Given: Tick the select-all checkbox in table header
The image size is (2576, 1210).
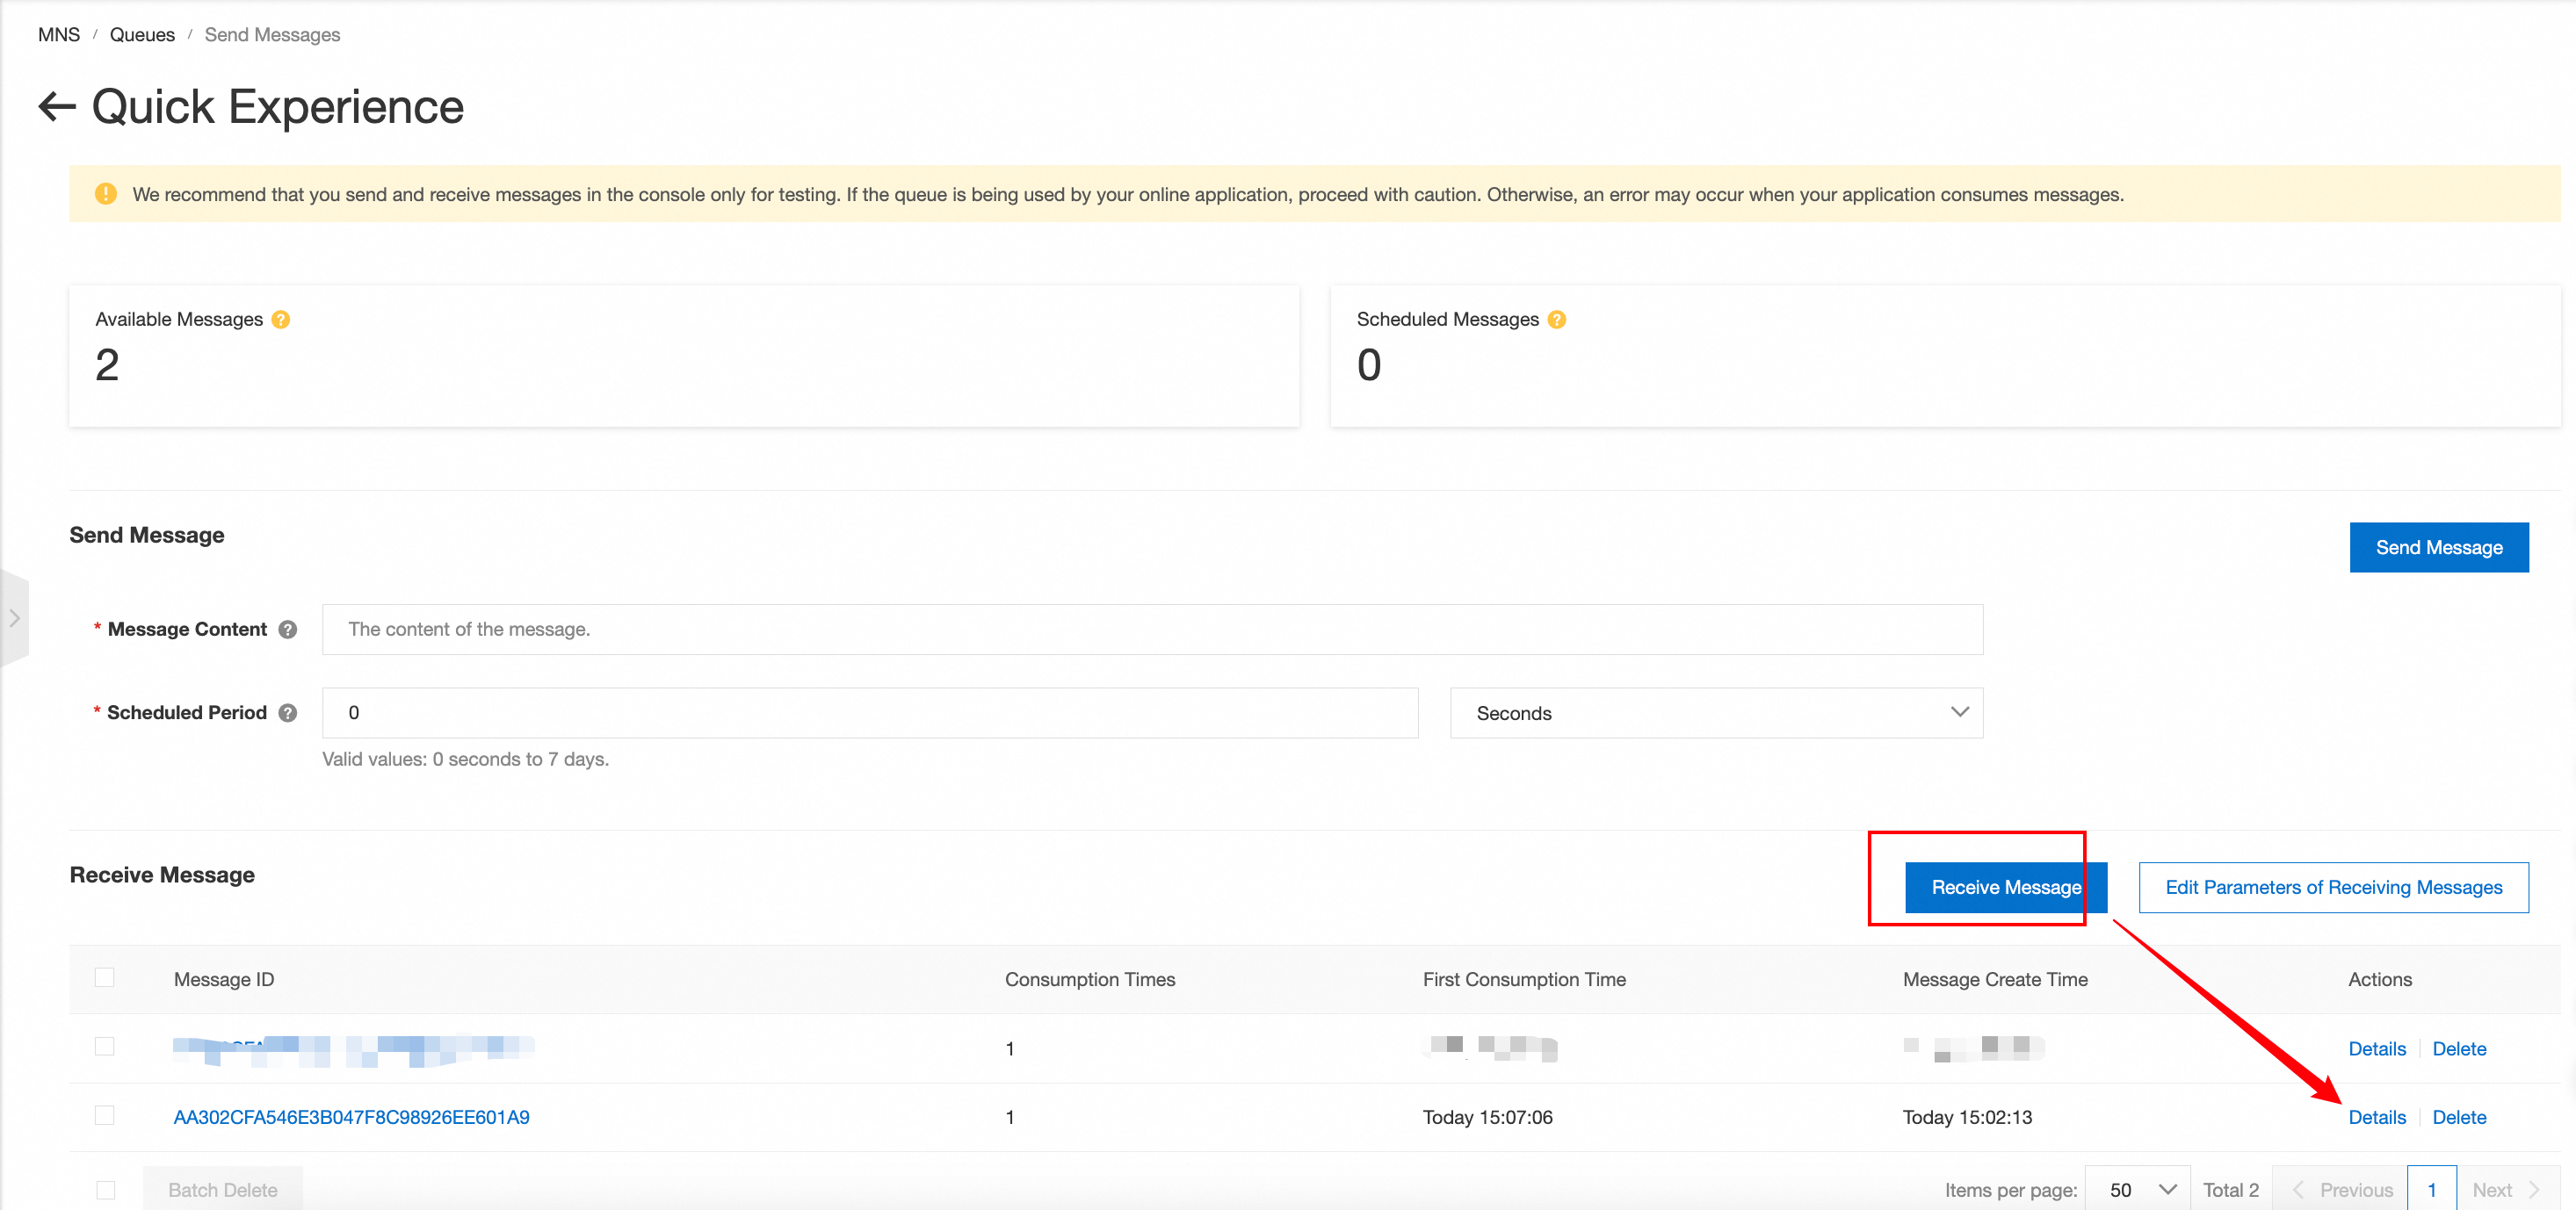Looking at the screenshot, I should pyautogui.click(x=105, y=978).
